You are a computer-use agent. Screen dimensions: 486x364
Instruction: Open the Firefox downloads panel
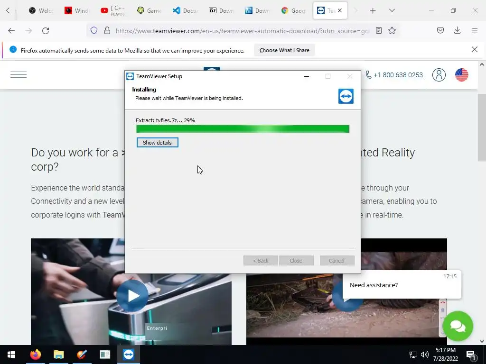(x=457, y=30)
